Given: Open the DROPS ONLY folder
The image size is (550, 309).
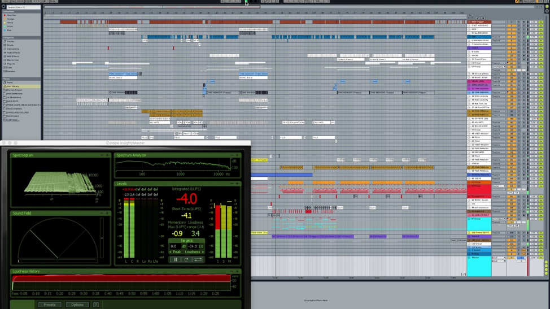Looking at the screenshot, I should [14, 116].
